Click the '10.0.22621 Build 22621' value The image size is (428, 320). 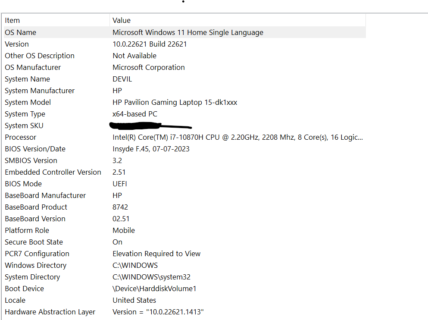(x=150, y=44)
